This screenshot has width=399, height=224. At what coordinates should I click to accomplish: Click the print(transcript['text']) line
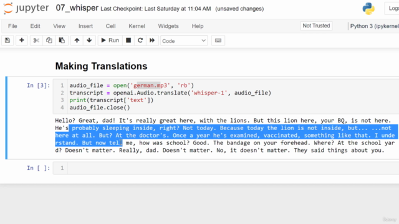(112, 100)
